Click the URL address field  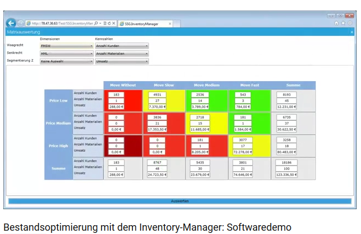click(x=62, y=24)
